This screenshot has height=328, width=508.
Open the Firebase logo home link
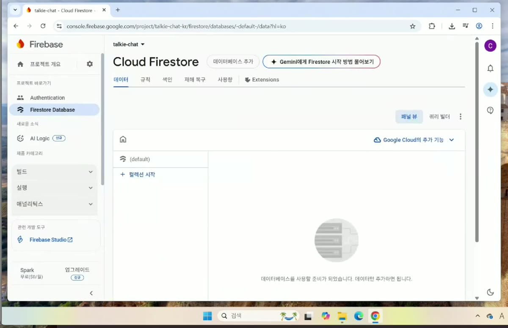tap(39, 44)
